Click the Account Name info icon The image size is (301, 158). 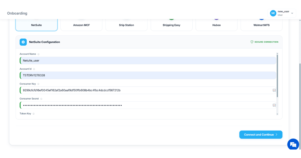pyautogui.click(x=38, y=54)
